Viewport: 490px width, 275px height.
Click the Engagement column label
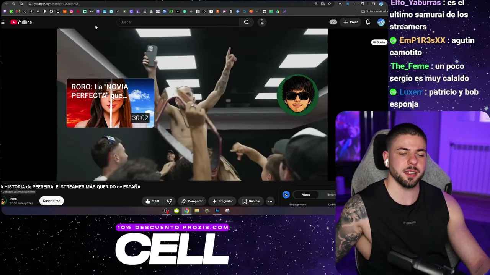click(x=298, y=205)
